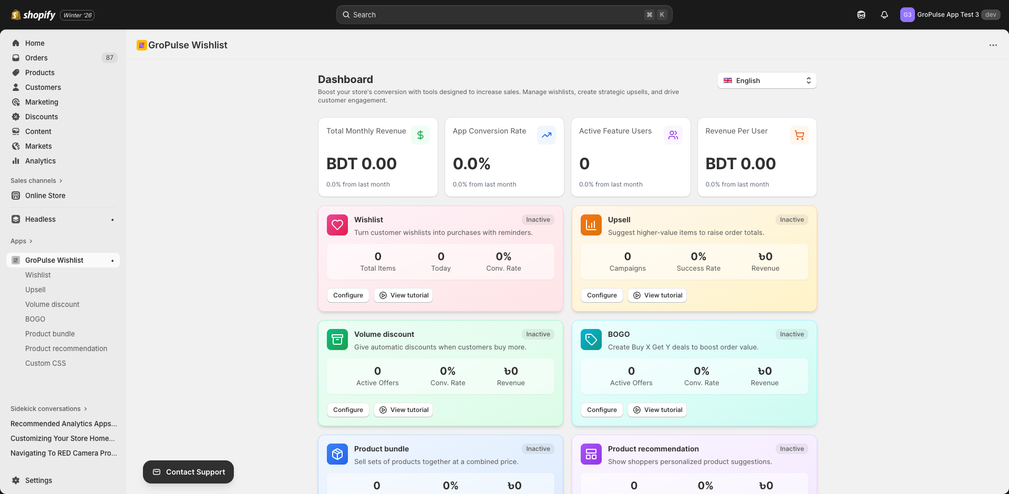Open the notifications bell
This screenshot has width=1009, height=494.
point(883,15)
